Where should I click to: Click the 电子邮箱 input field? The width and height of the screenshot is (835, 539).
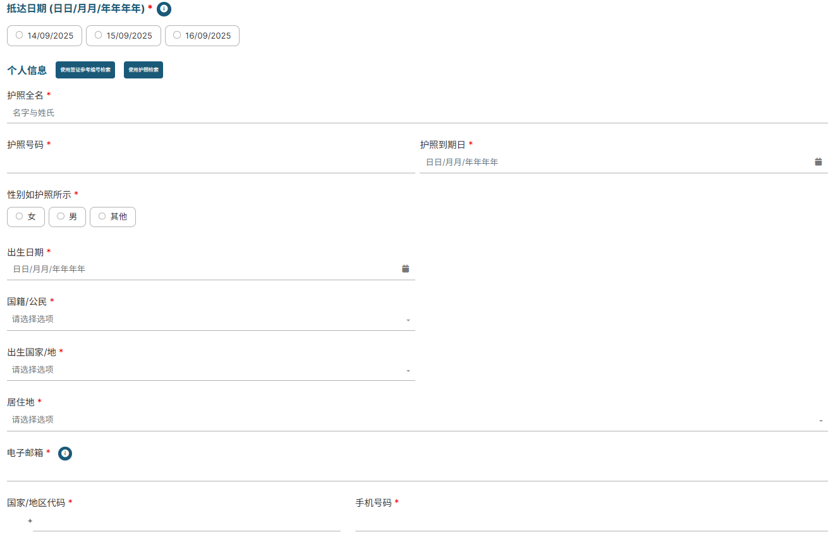(417, 471)
